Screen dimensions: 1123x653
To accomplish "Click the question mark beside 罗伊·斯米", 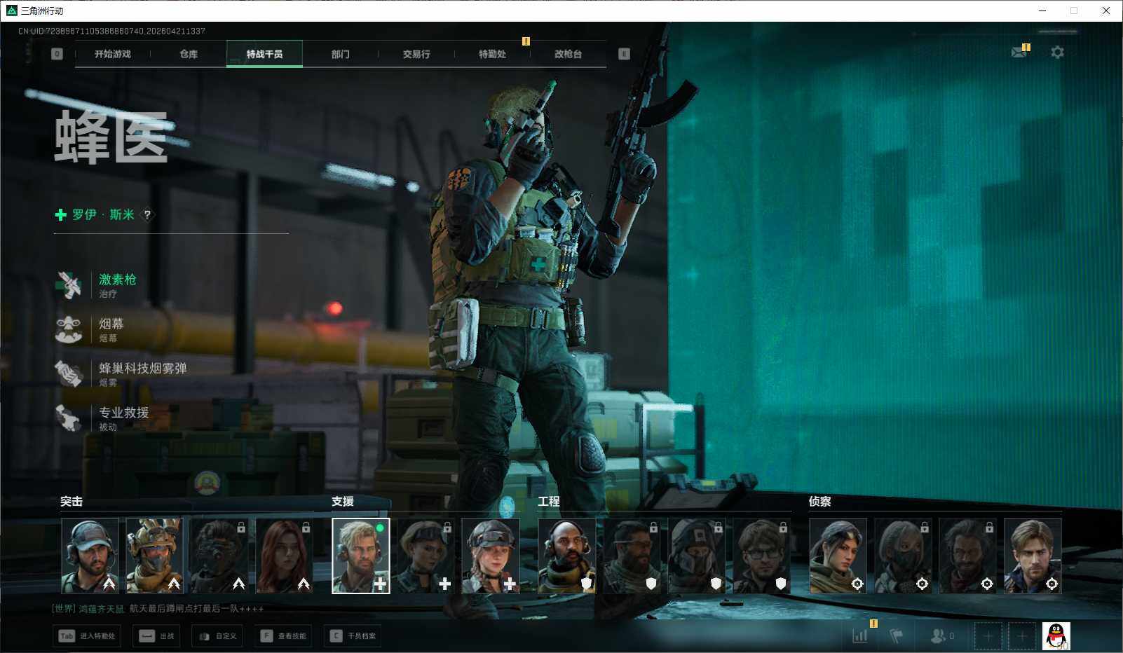I will 147,215.
